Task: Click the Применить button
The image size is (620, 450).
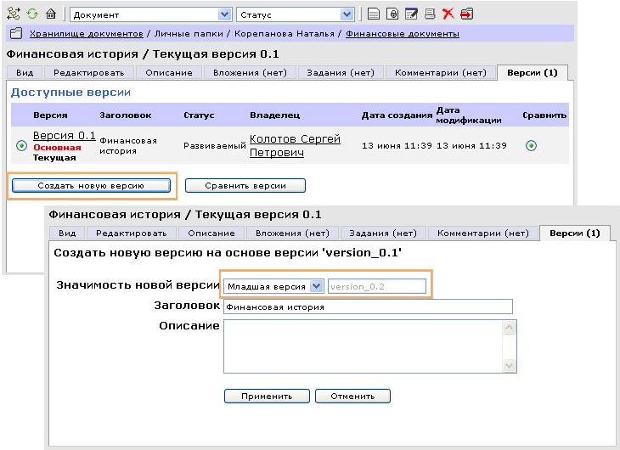Action: (267, 396)
